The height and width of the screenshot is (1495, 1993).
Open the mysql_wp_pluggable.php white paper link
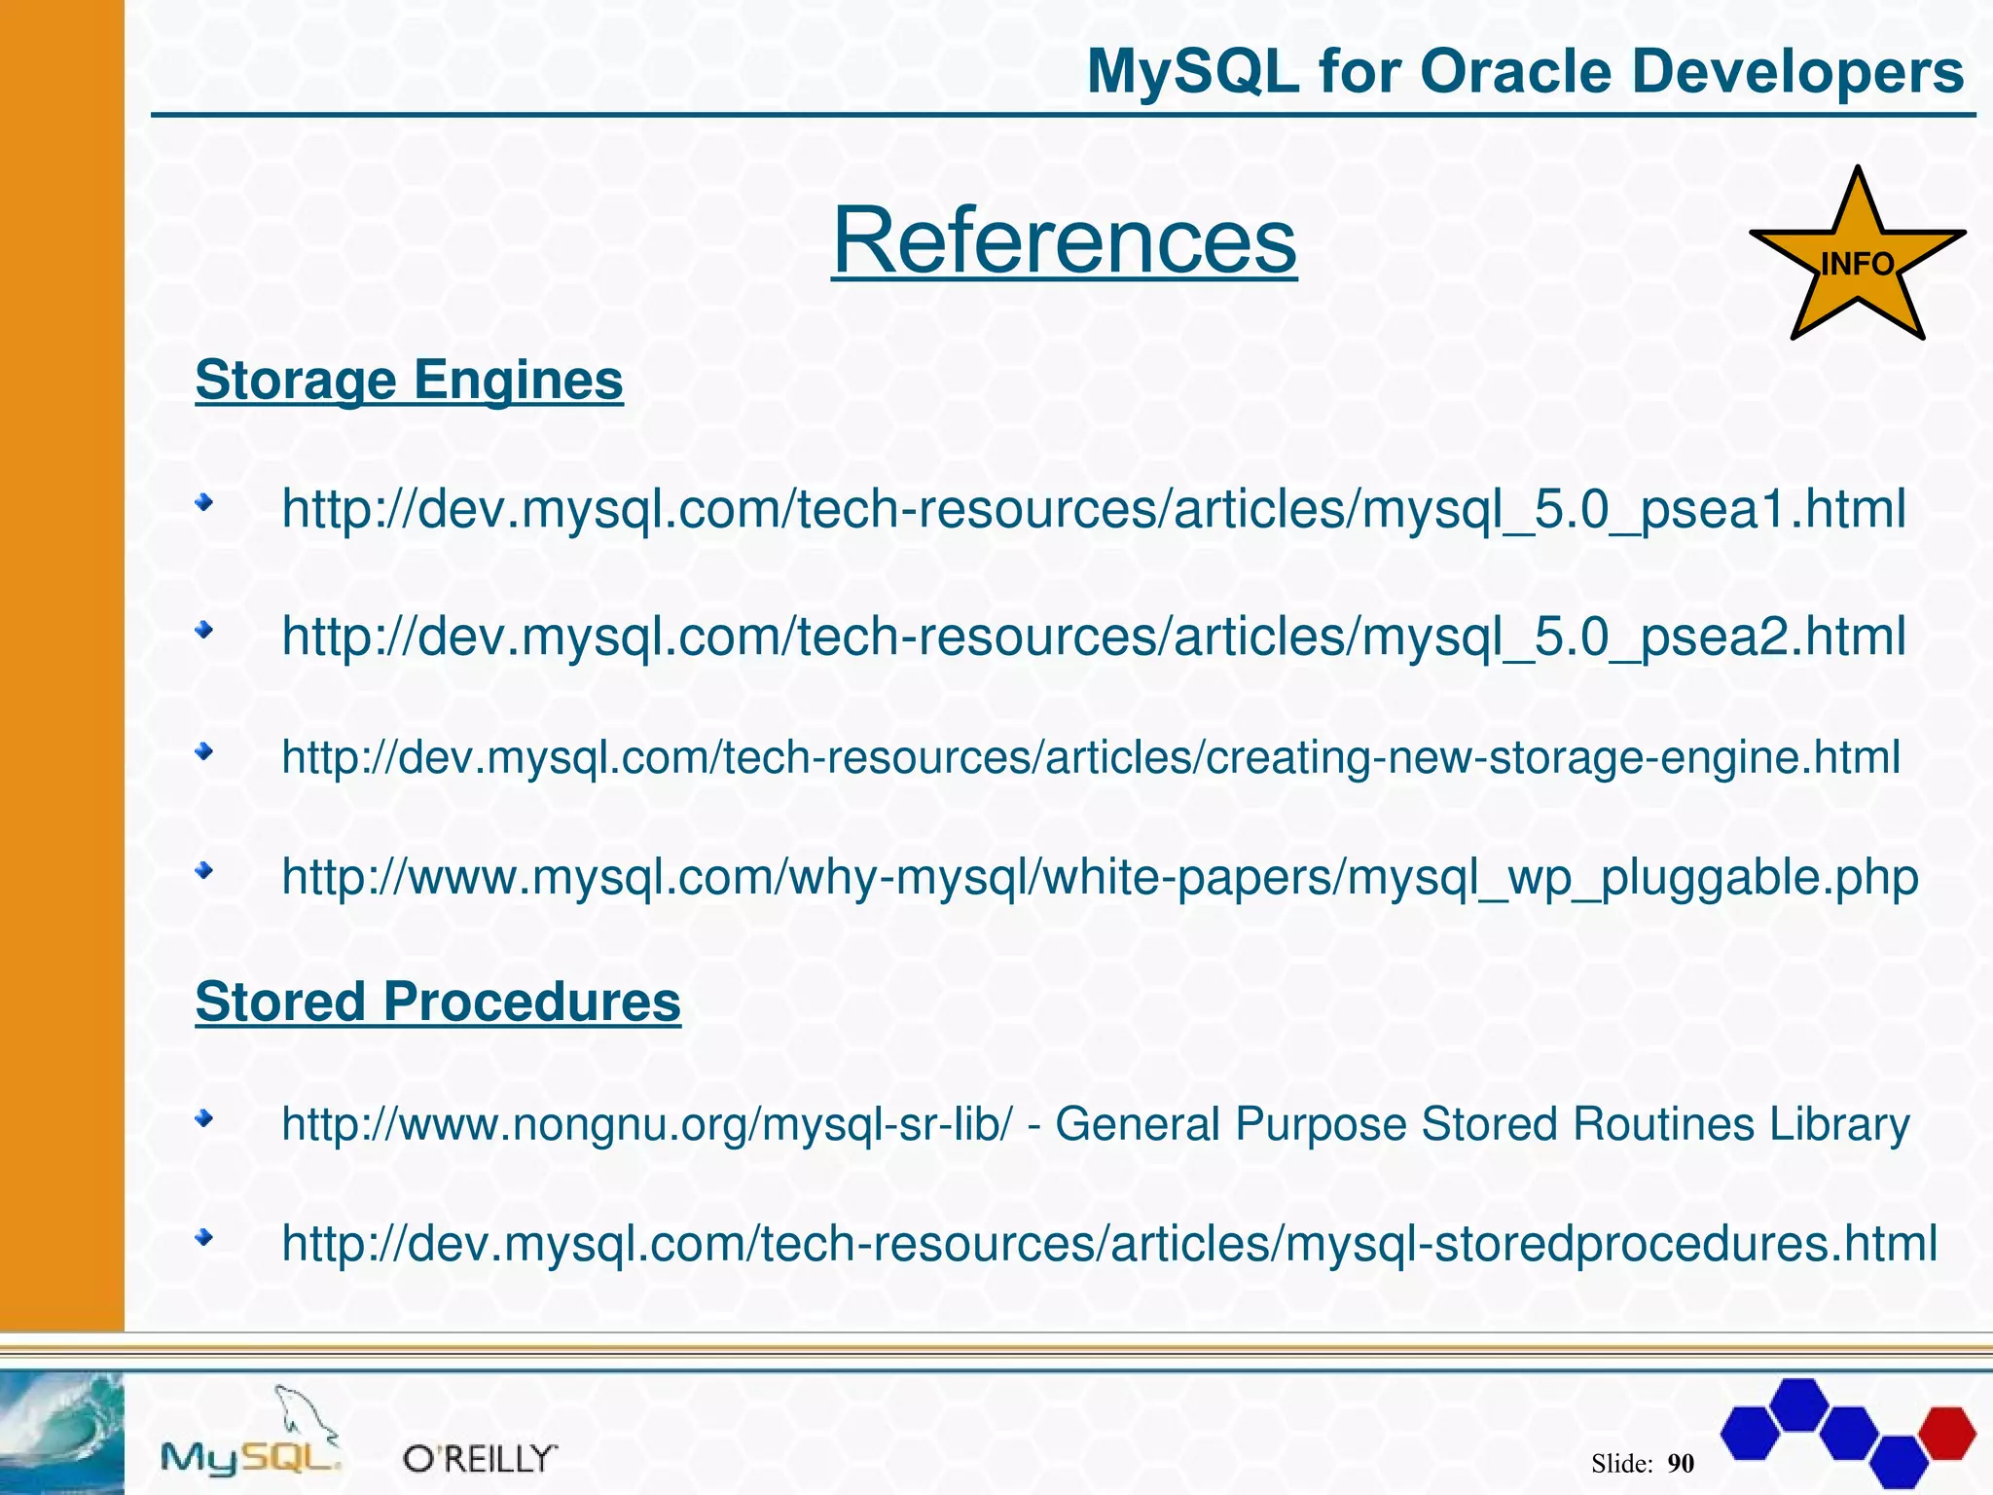tap(1100, 878)
